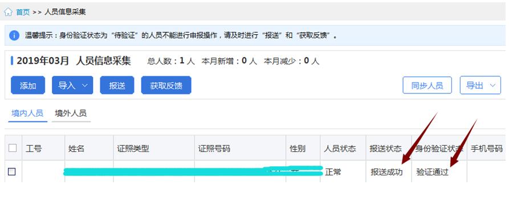Toggle the select-all checkbox in table header

point(13,148)
